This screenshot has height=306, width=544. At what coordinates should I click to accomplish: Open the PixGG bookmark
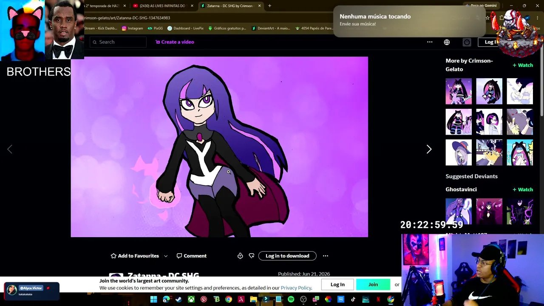pos(155,28)
